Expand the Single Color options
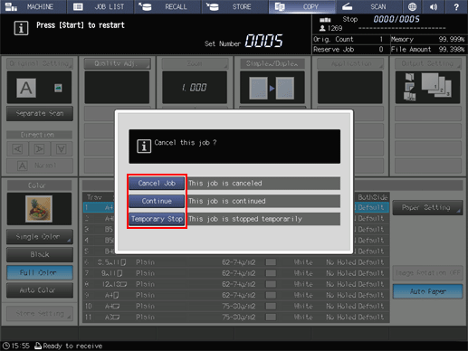 pos(40,237)
